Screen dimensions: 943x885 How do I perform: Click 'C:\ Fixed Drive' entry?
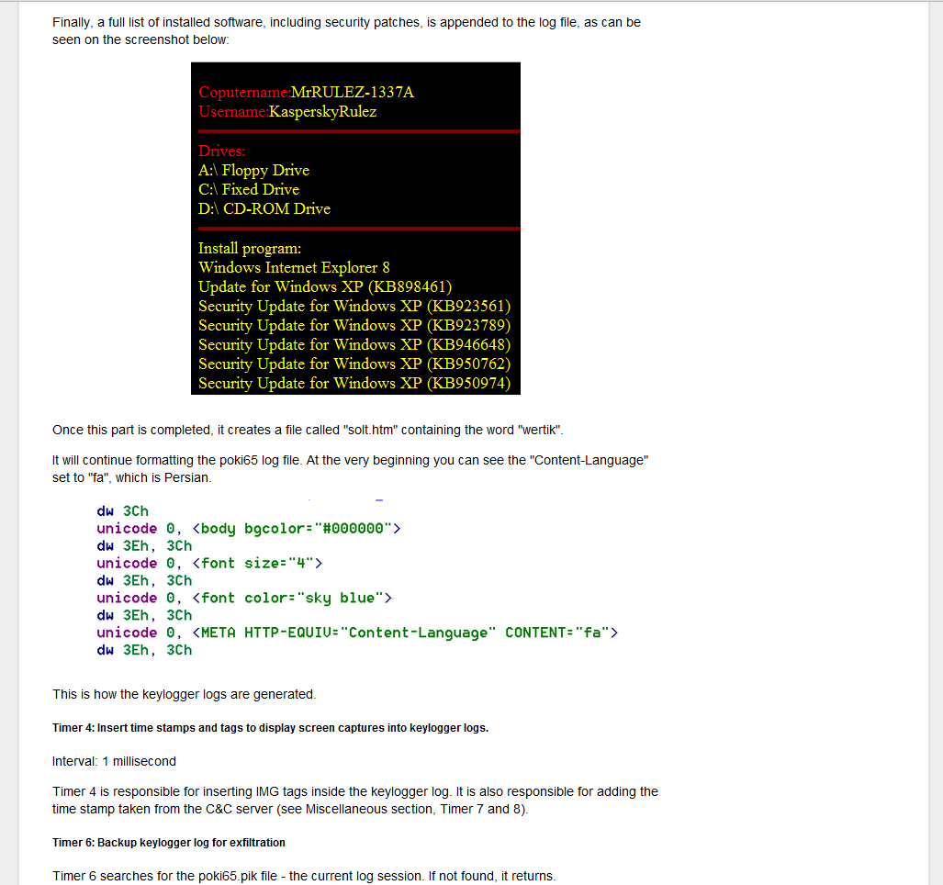[249, 189]
